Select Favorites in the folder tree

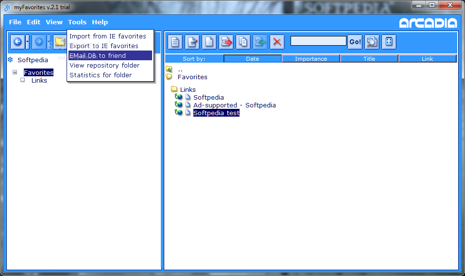pos(38,72)
